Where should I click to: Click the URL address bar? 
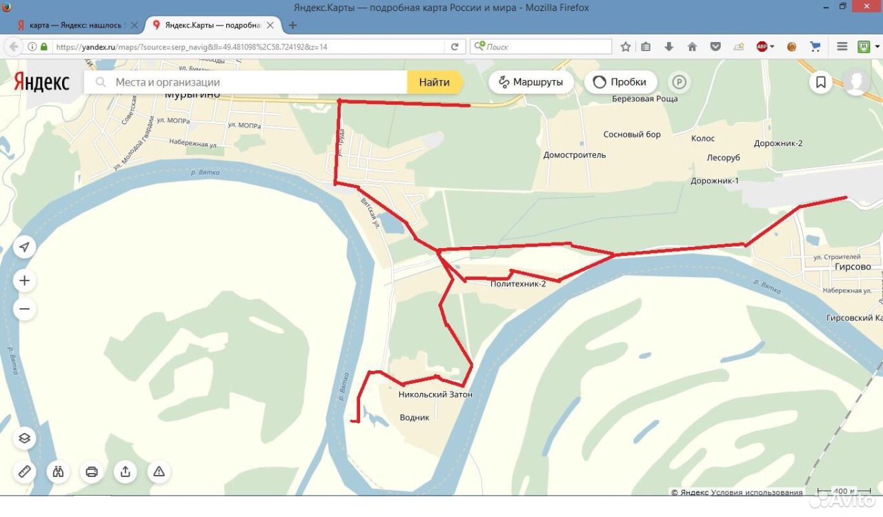click(248, 47)
